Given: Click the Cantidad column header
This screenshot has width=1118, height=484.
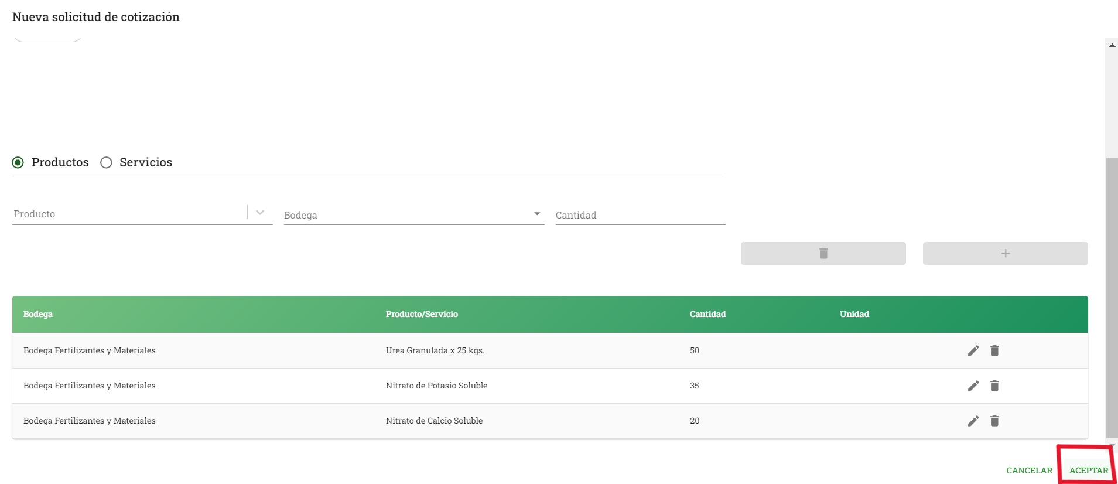Looking at the screenshot, I should [x=707, y=314].
